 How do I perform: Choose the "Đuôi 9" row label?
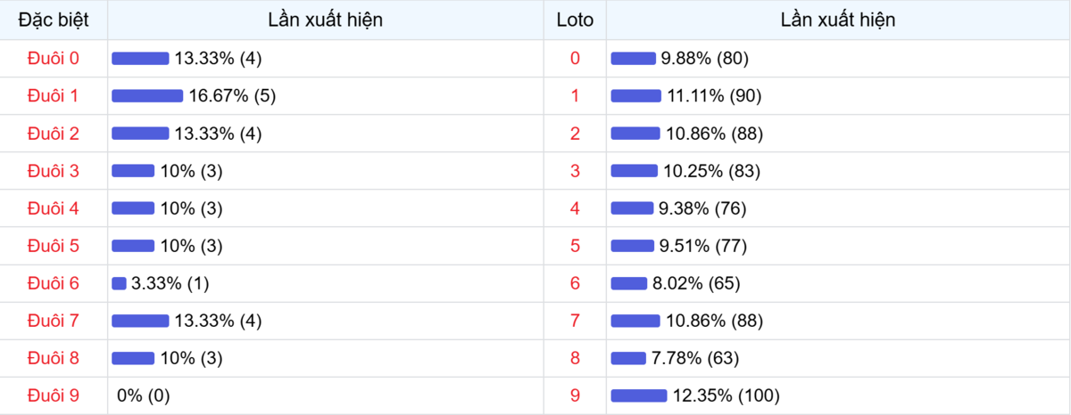[x=54, y=395]
